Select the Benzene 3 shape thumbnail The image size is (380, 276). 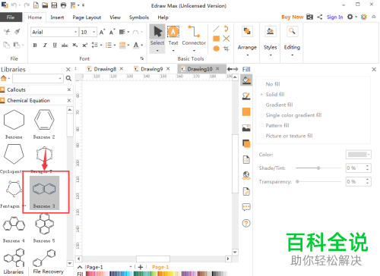tap(44, 193)
